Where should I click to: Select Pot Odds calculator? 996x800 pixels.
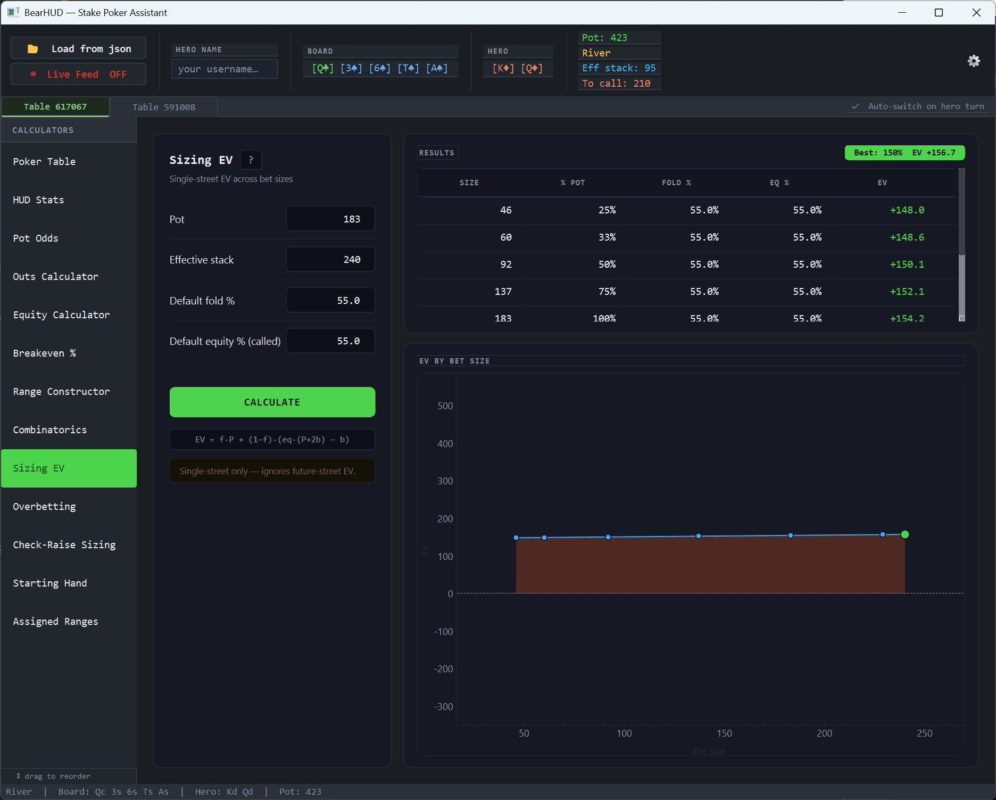tap(69, 238)
